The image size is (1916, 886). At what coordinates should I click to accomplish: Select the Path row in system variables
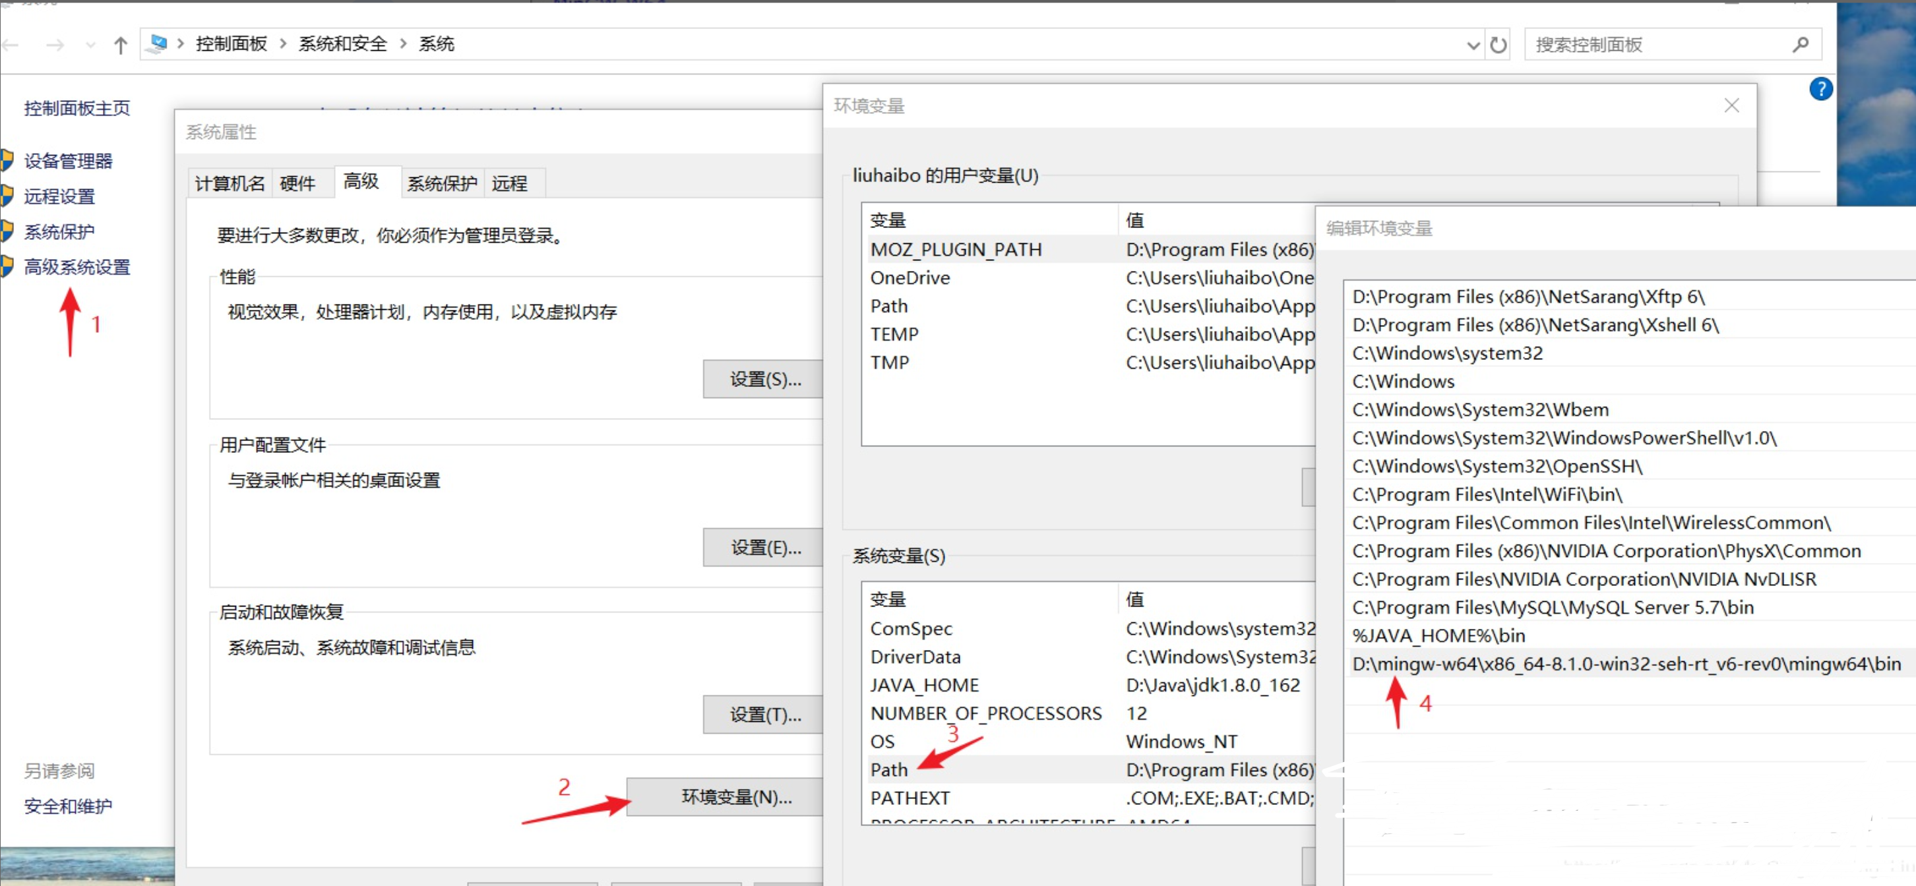(x=890, y=769)
